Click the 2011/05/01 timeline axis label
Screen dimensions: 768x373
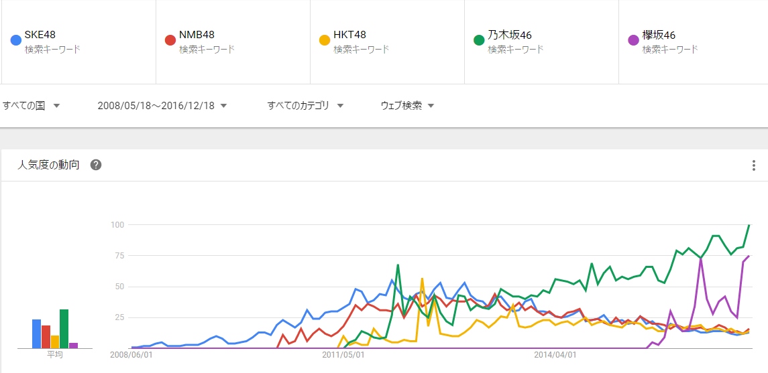coord(343,355)
